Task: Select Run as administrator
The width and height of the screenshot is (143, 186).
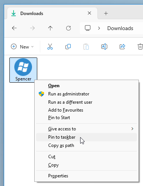Action: tap(87, 94)
